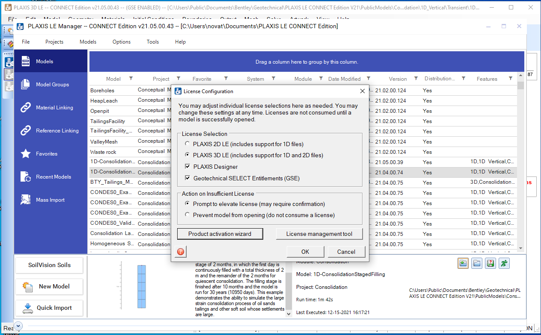Click the description text scrollbar down arrow
The height and width of the screenshot is (335, 541).
point(288,313)
